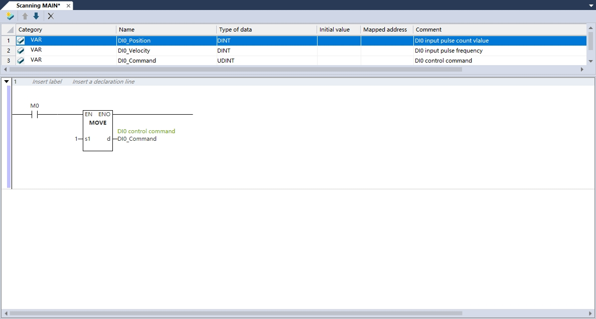This screenshot has height=319, width=596.
Task: Select the Scanning MAIN* tab
Action: [38, 6]
